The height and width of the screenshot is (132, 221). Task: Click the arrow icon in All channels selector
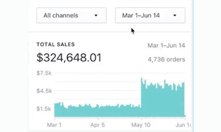96,16
